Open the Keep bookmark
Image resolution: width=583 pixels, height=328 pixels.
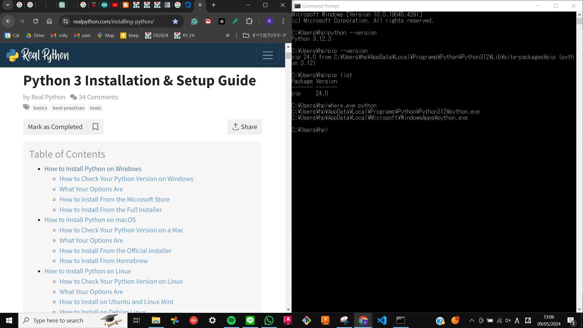130,36
